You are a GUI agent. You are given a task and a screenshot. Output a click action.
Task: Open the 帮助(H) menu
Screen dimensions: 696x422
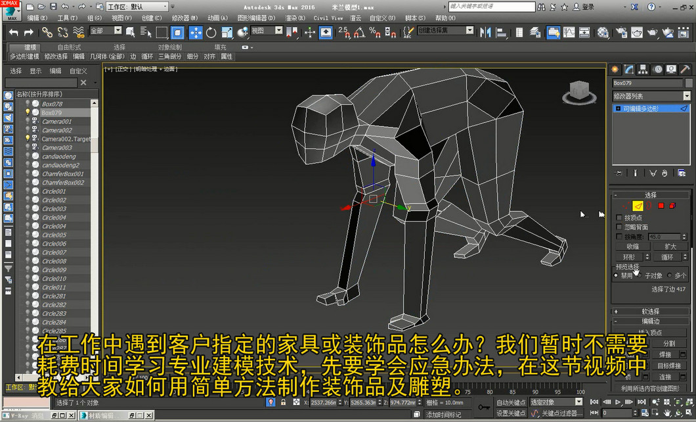(445, 18)
